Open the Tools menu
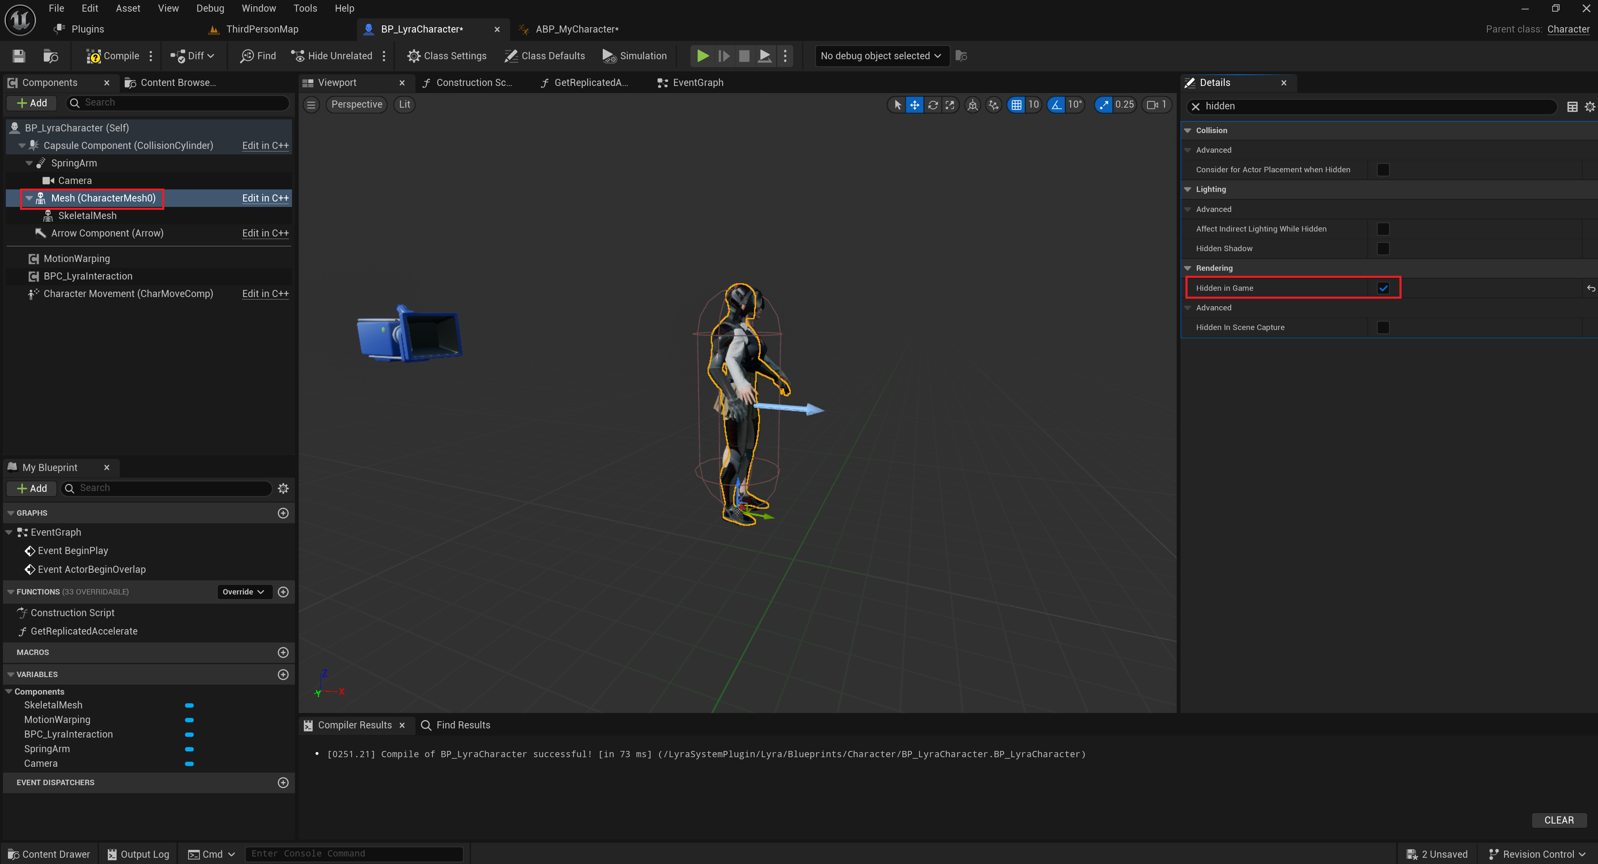The image size is (1598, 864). coord(305,8)
